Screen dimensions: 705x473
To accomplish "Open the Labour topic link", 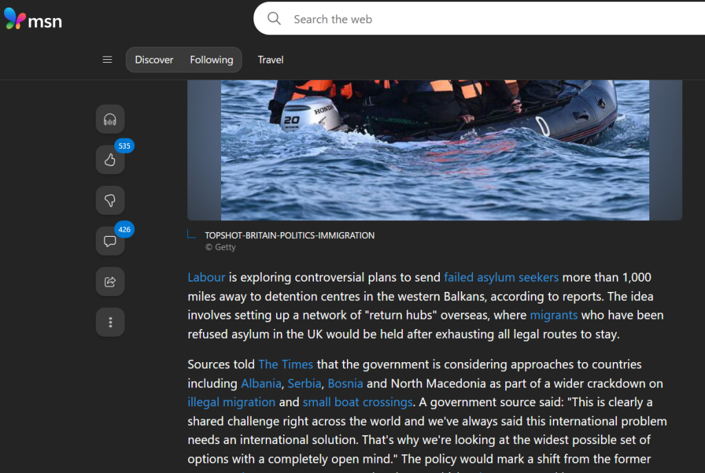I will tap(207, 277).
